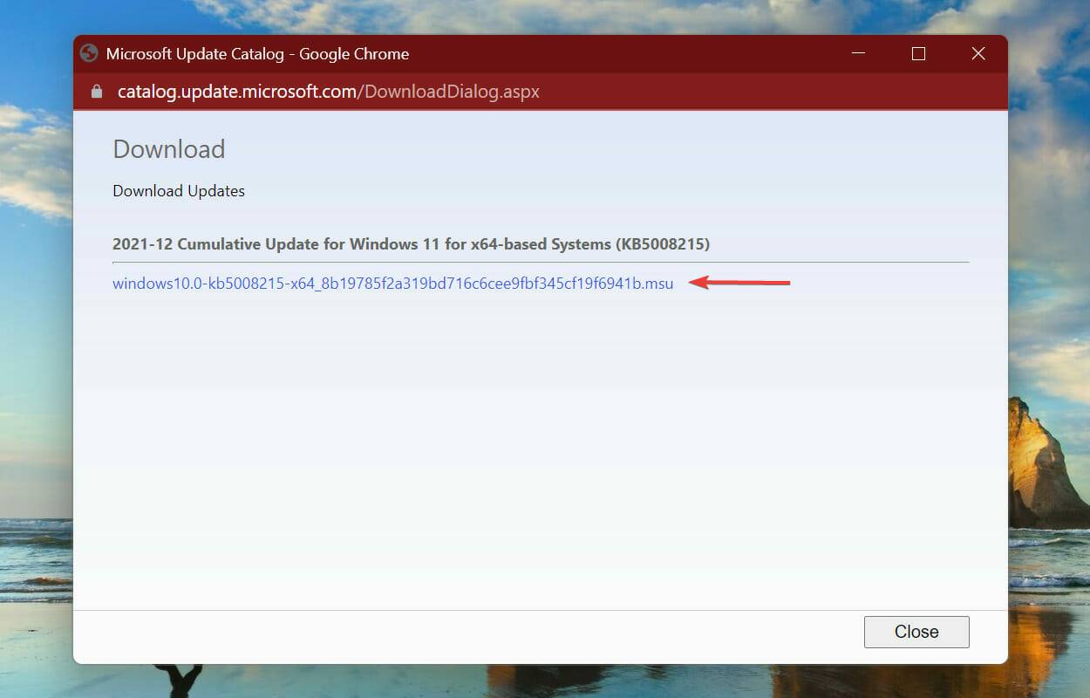Image resolution: width=1090 pixels, height=698 pixels.
Task: Click the Download Updates label
Action: [178, 190]
